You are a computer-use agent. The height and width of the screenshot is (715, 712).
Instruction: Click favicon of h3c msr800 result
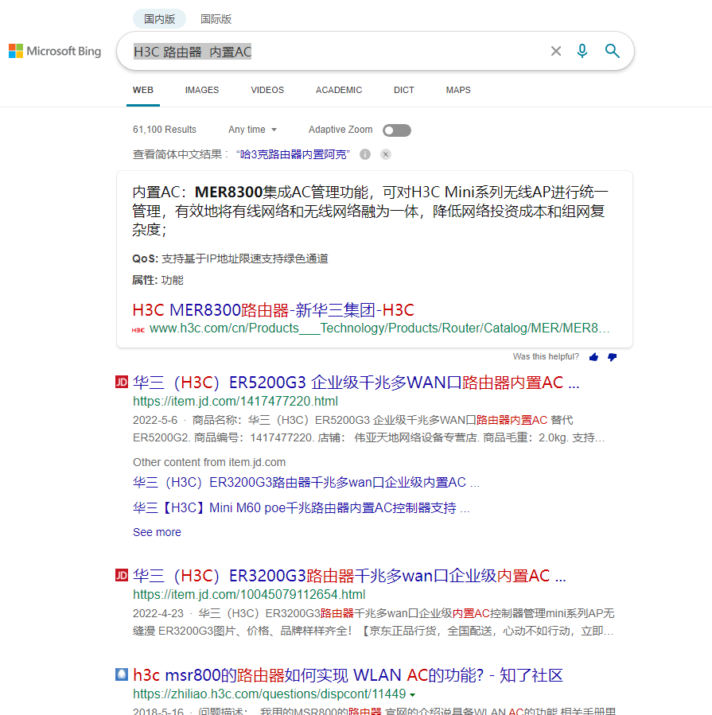point(122,674)
